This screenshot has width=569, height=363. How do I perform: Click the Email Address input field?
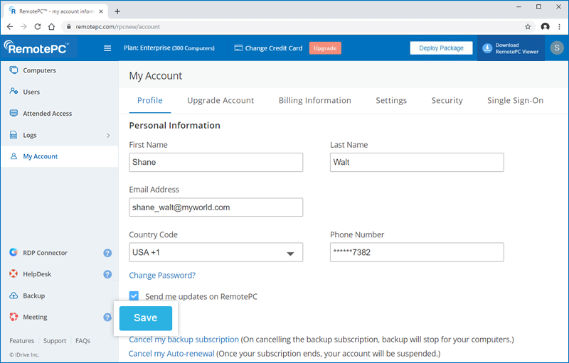click(216, 207)
